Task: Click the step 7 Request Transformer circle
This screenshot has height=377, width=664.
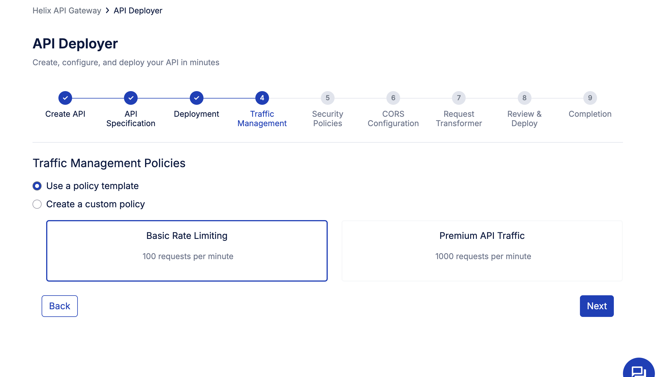Action: pos(459,98)
